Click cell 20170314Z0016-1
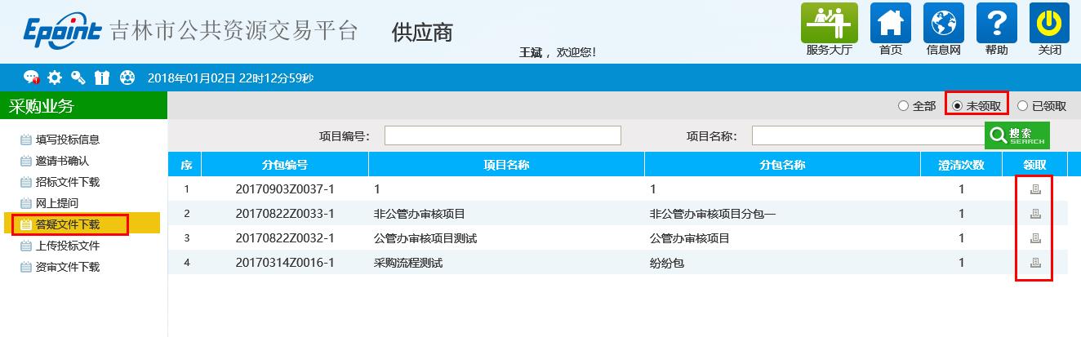Image resolution: width=1081 pixels, height=337 pixels. pos(285,263)
